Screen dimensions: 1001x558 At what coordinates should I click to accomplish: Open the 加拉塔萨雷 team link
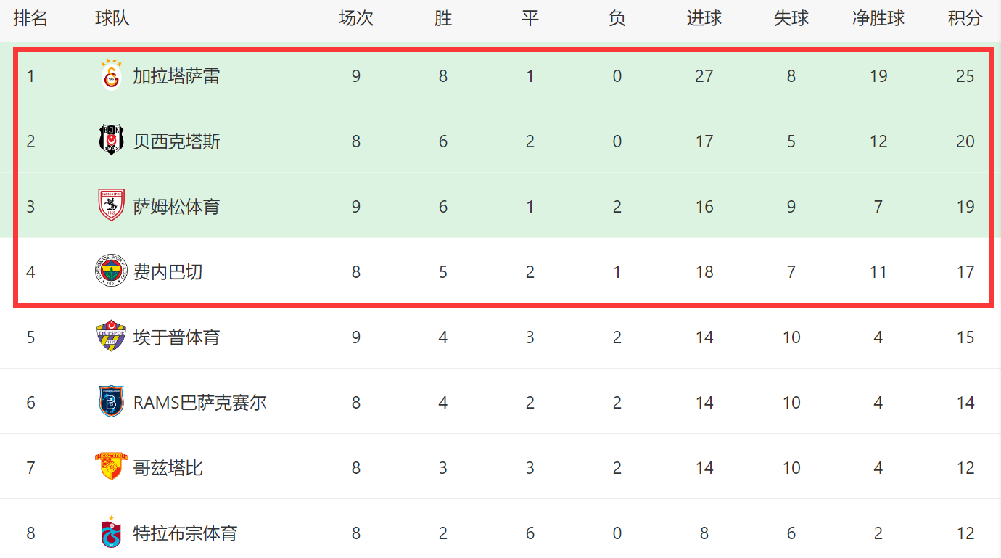[176, 76]
